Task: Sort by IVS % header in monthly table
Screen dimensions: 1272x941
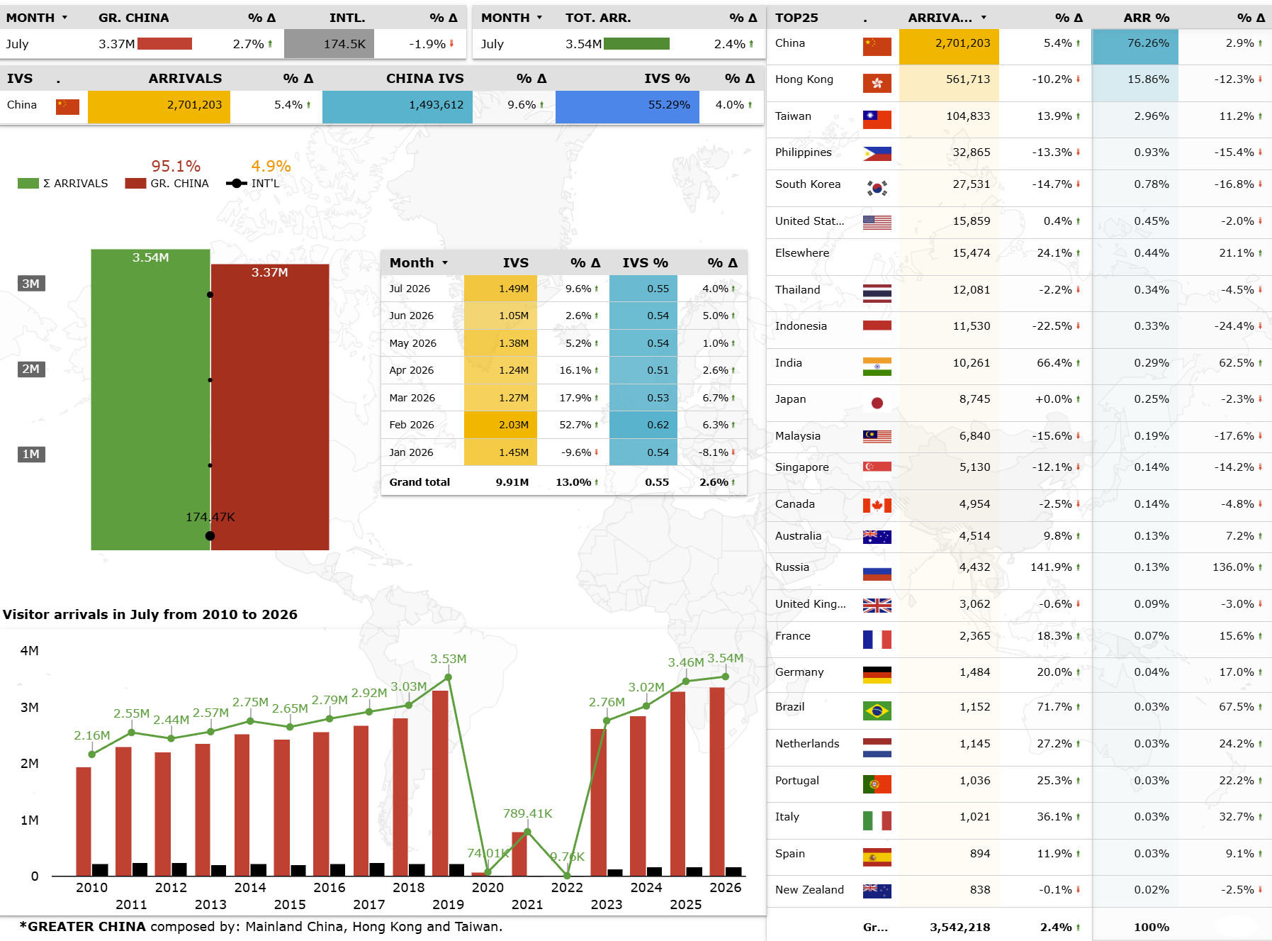Action: point(645,263)
